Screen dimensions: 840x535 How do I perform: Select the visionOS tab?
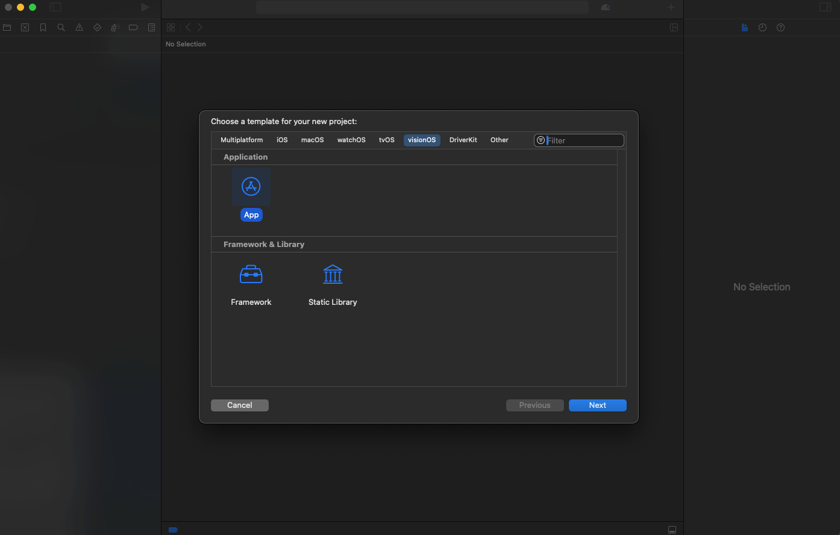pyautogui.click(x=422, y=140)
